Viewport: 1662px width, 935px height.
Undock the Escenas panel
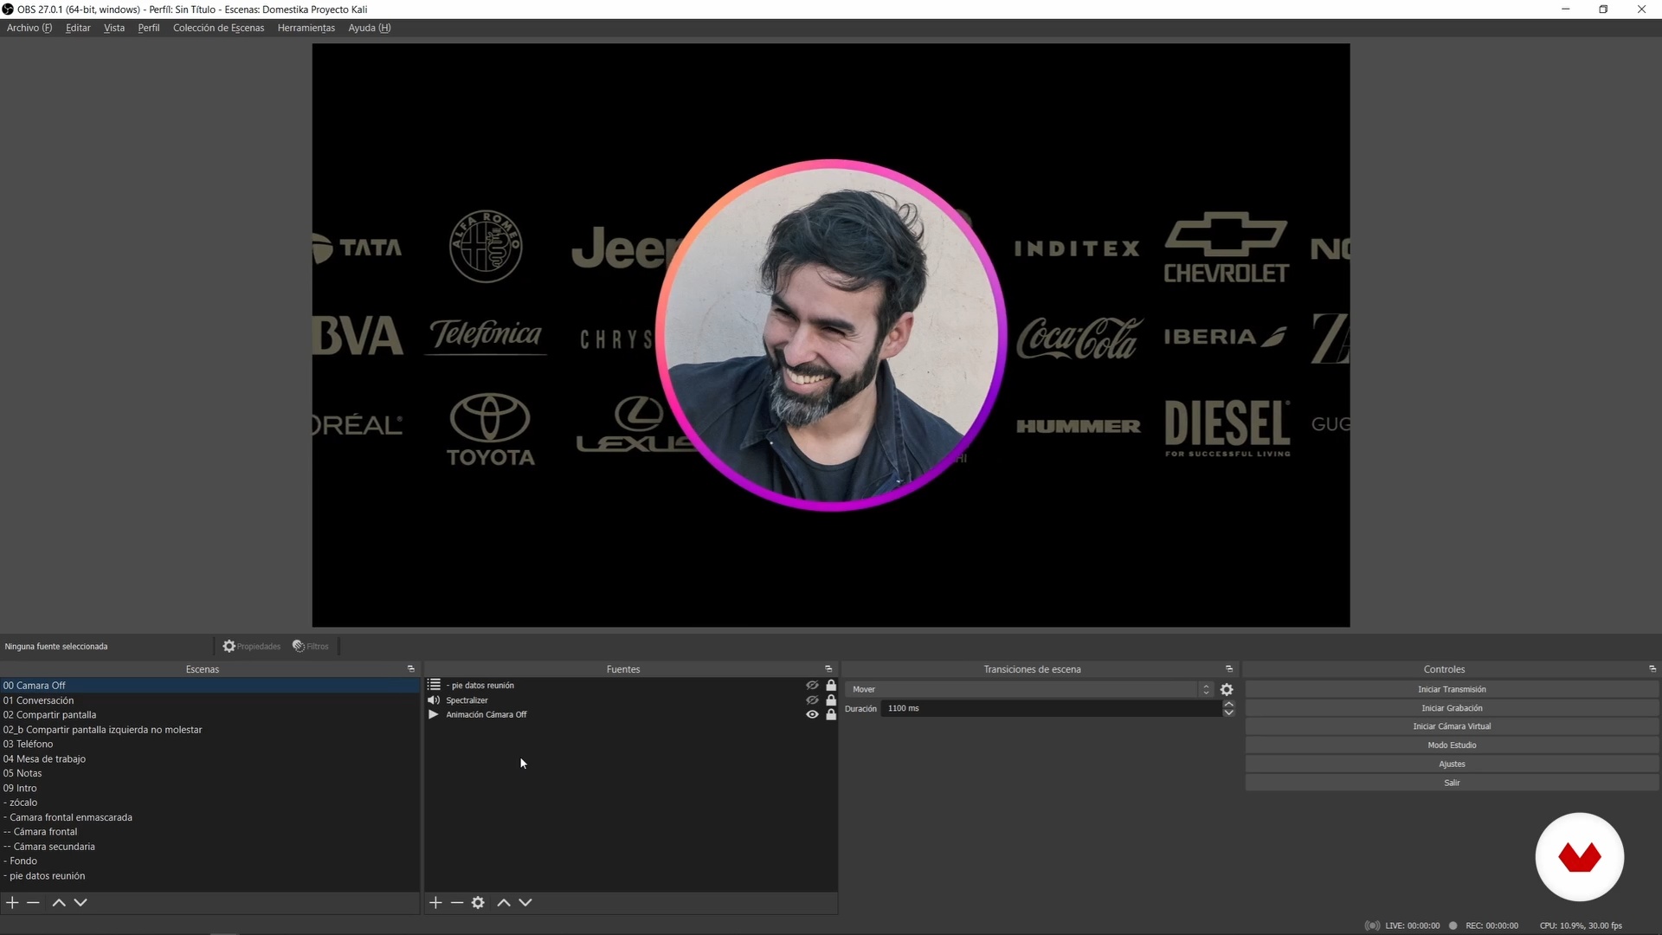[x=411, y=668]
